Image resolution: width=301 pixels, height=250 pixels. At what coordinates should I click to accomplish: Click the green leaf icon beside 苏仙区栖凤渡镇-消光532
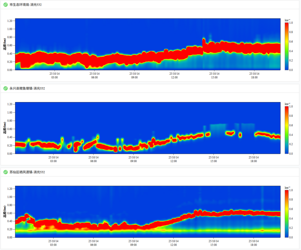(5, 172)
